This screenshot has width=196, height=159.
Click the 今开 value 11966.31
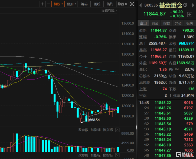click(x=159, y=56)
